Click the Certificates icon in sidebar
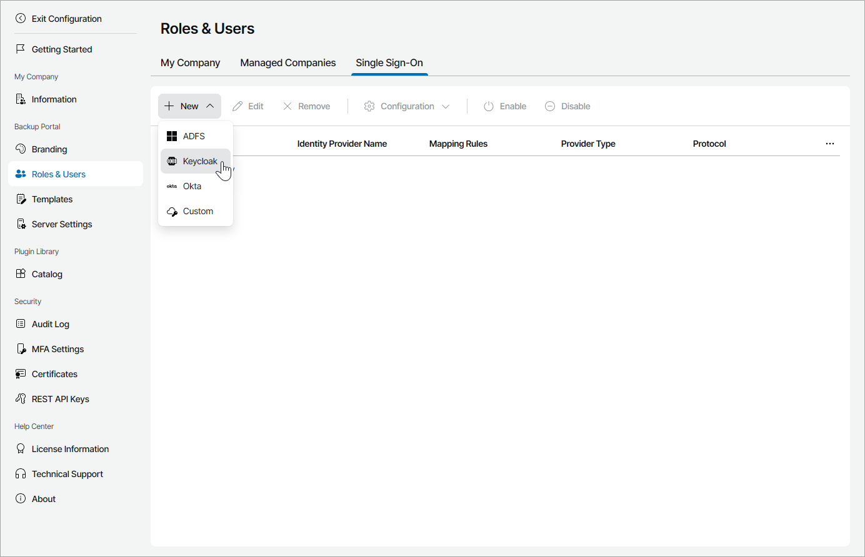 pyautogui.click(x=21, y=374)
